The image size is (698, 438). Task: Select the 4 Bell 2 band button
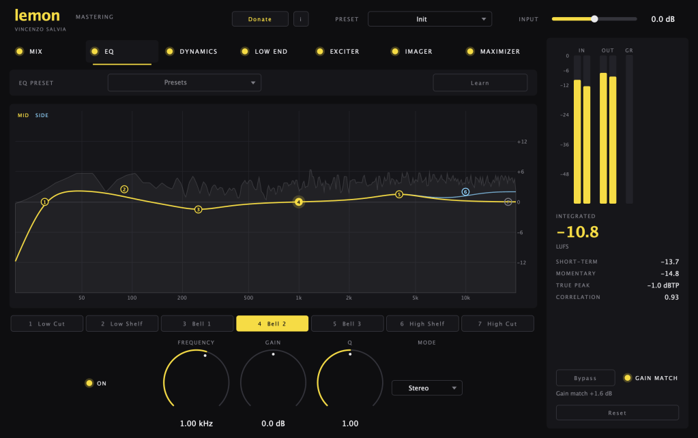pyautogui.click(x=272, y=324)
